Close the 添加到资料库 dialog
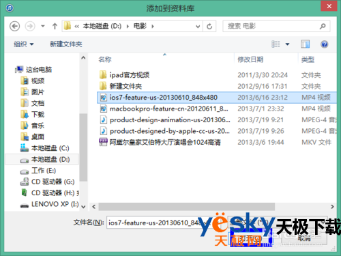Image resolution: width=341 pixels, height=256 pixels. 329,6
